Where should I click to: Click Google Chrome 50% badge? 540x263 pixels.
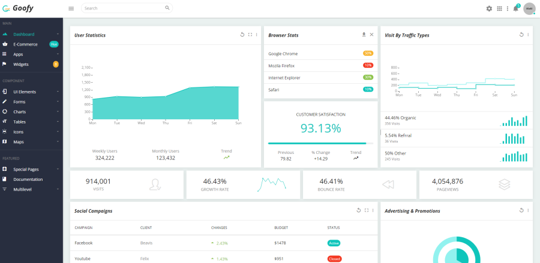[x=368, y=53]
